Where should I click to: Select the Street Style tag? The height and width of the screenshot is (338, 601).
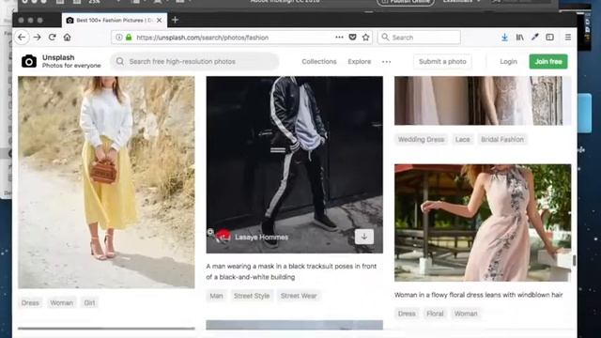[x=252, y=296]
